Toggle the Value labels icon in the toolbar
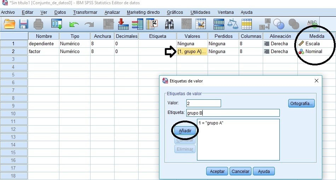This screenshot has height=180, width=336. (x=265, y=24)
